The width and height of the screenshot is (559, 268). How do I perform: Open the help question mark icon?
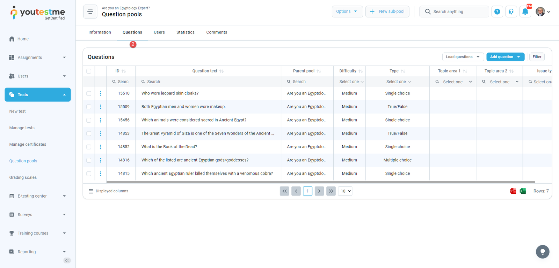tap(497, 12)
